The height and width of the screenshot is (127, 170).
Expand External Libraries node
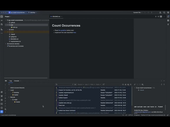[6, 44]
